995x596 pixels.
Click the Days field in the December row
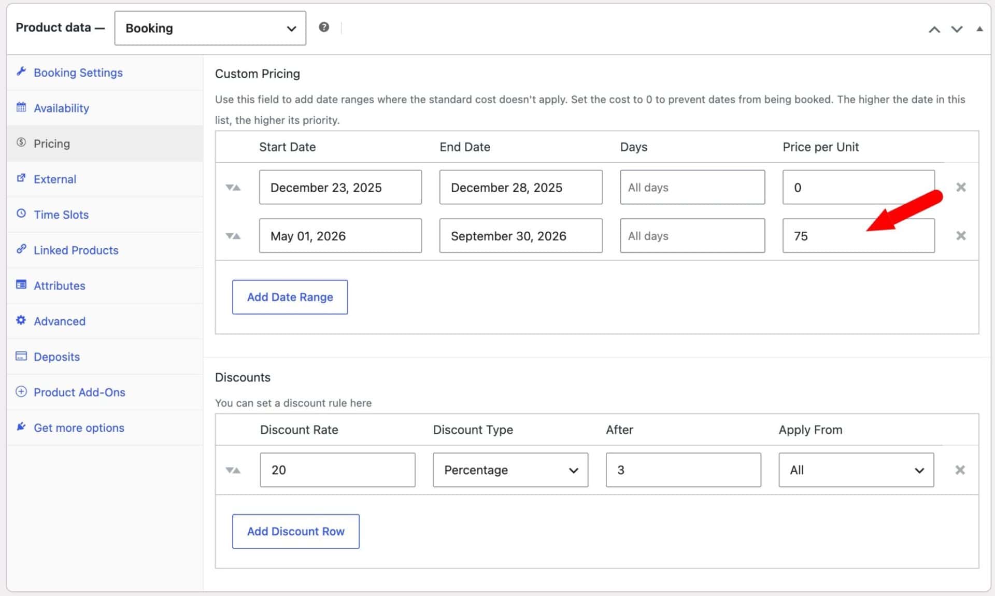tap(692, 187)
